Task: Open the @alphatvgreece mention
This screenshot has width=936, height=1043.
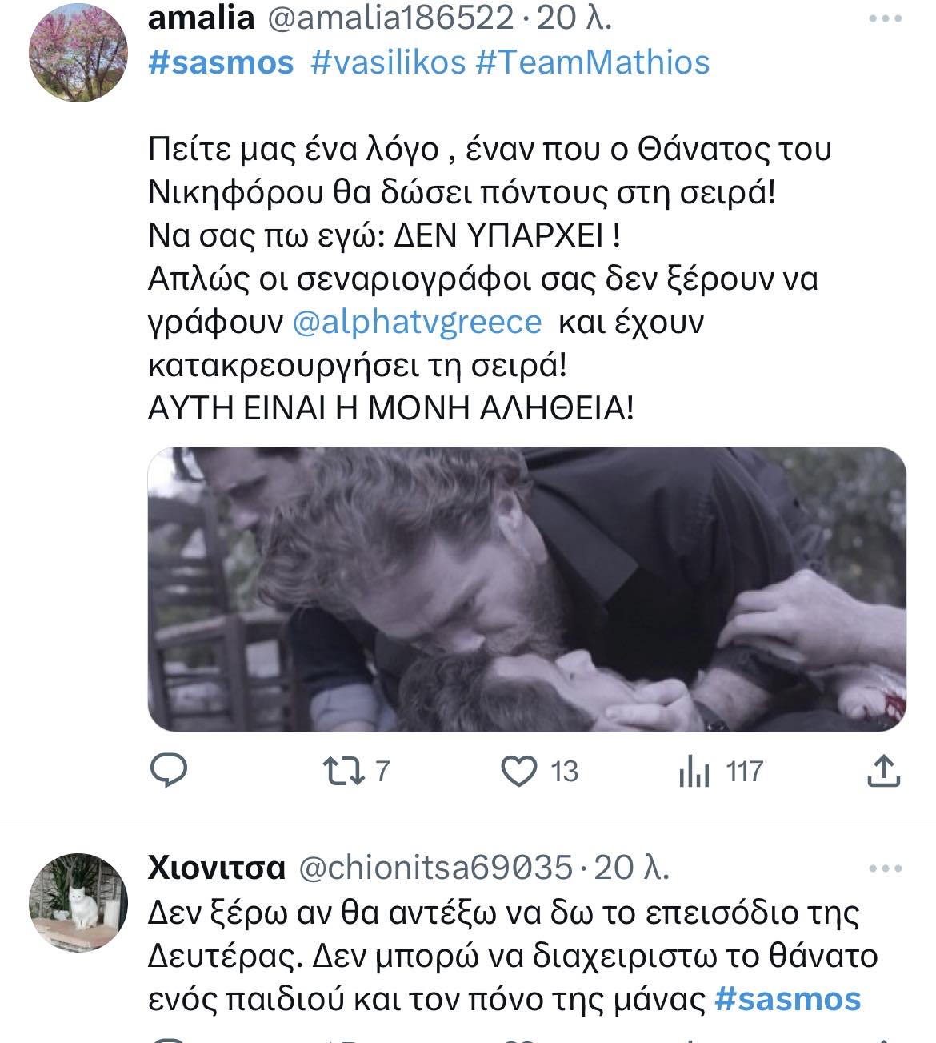Action: tap(418, 322)
